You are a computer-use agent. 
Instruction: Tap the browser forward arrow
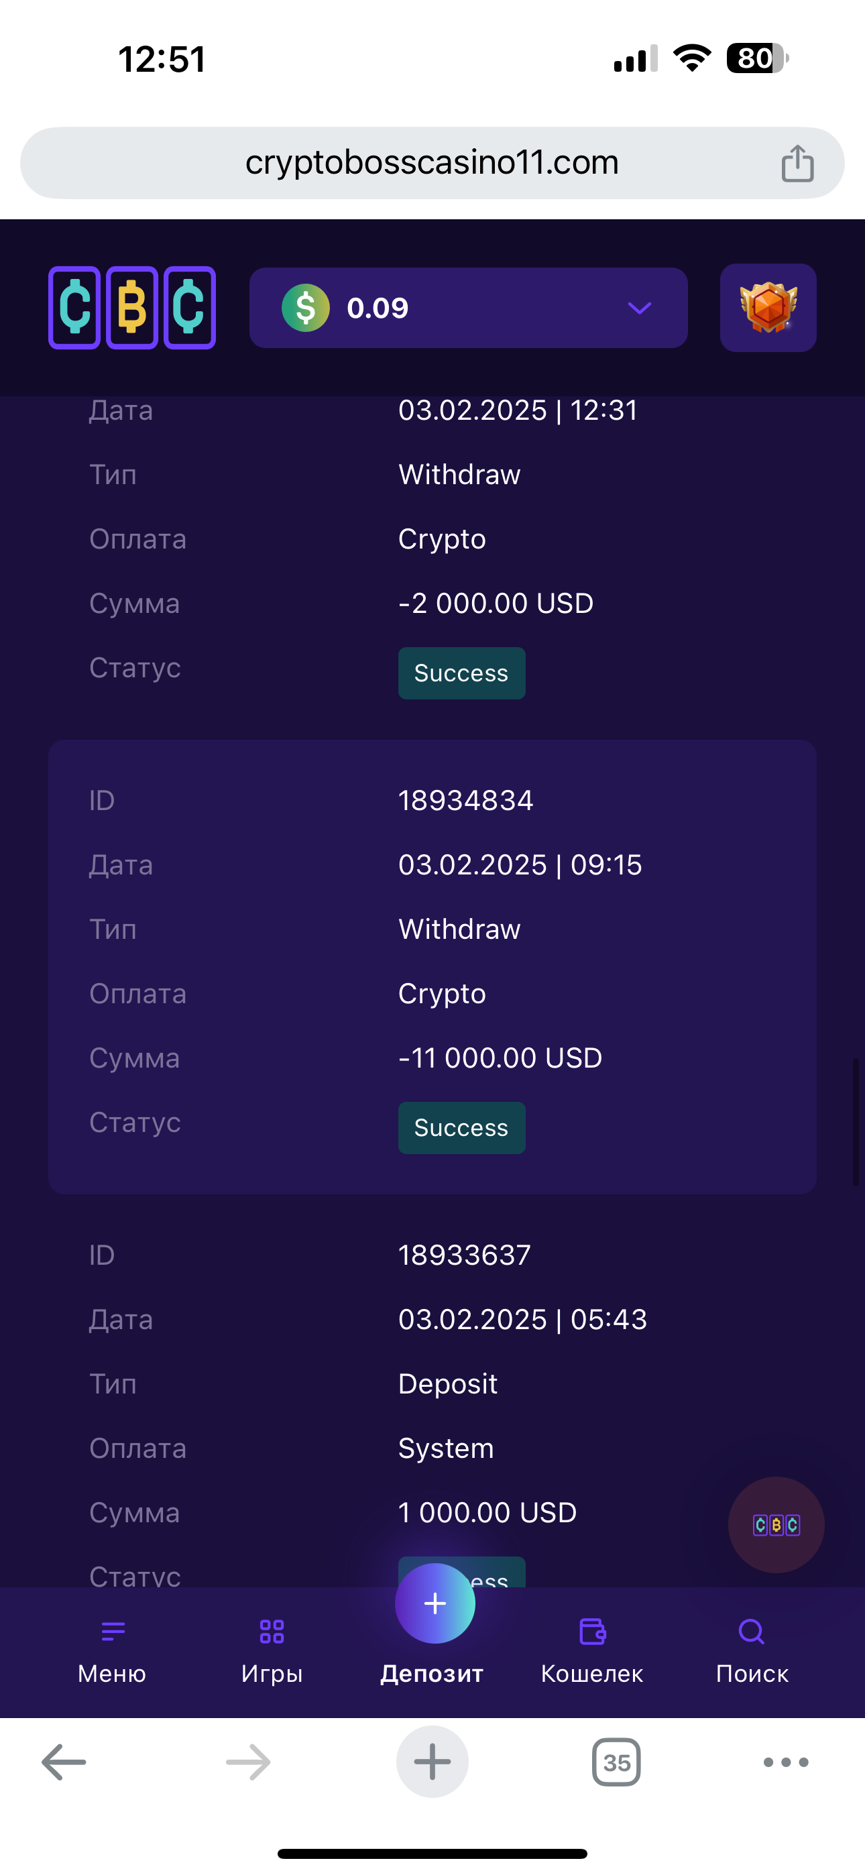pos(248,1762)
